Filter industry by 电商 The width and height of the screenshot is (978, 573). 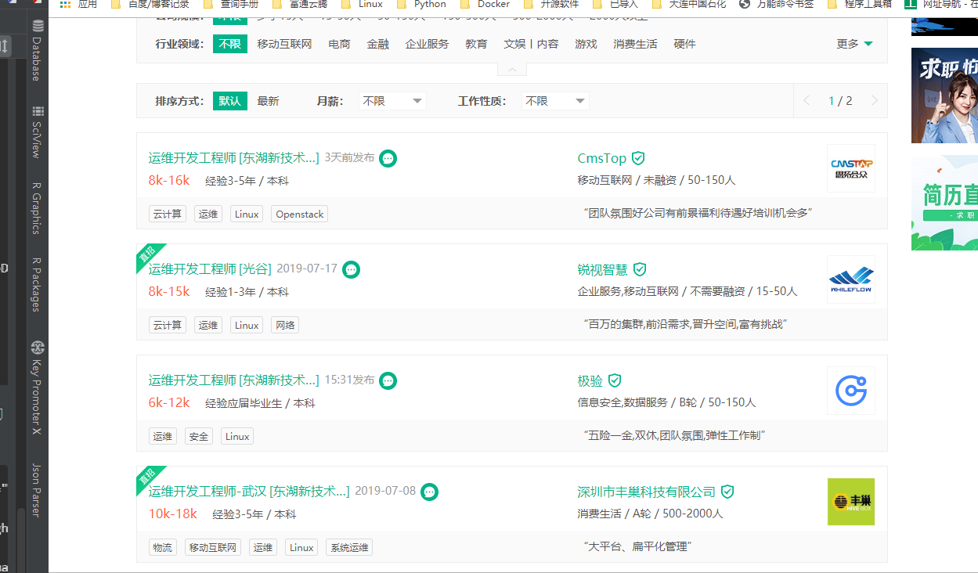[x=339, y=44]
